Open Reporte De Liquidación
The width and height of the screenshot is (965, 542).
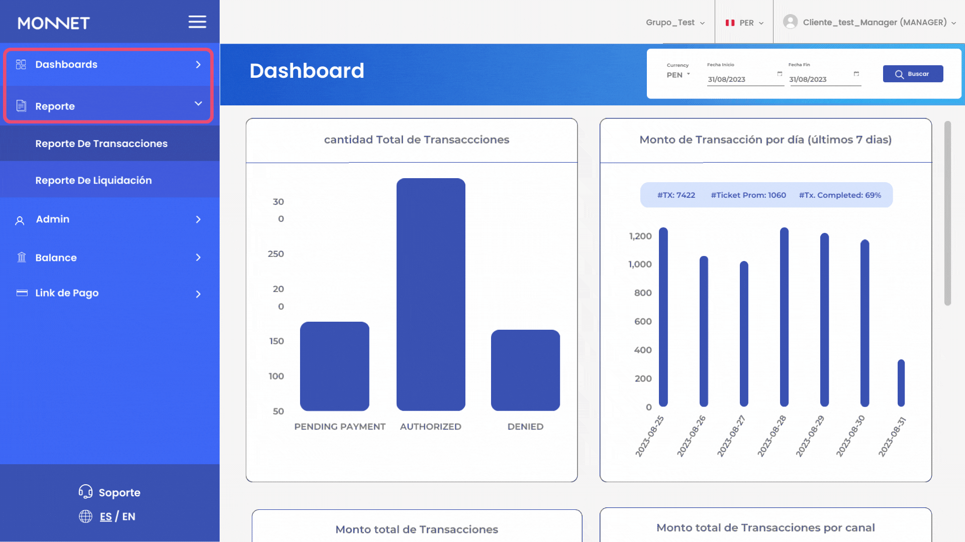(x=93, y=180)
